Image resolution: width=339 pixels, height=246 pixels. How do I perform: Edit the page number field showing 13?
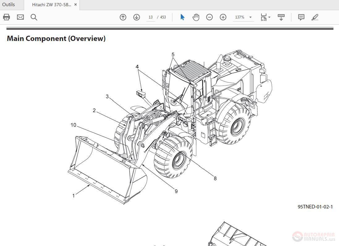pyautogui.click(x=150, y=17)
